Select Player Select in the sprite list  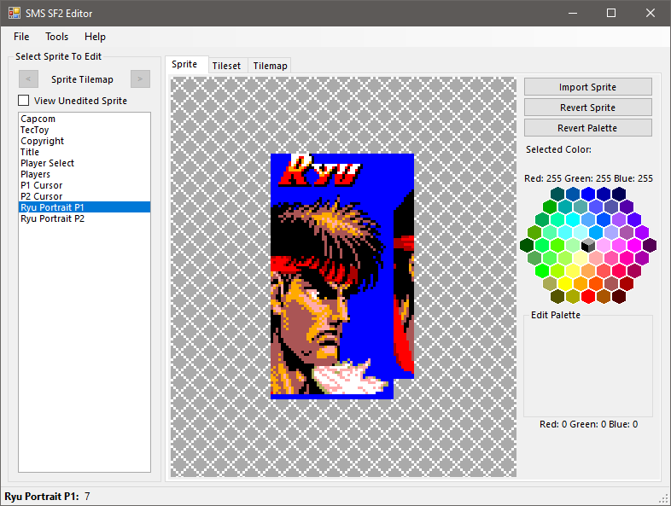85,163
